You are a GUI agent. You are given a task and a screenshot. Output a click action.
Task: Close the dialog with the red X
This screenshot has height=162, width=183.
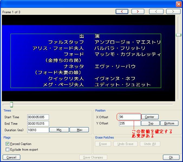pyautogui.click(x=179, y=4)
